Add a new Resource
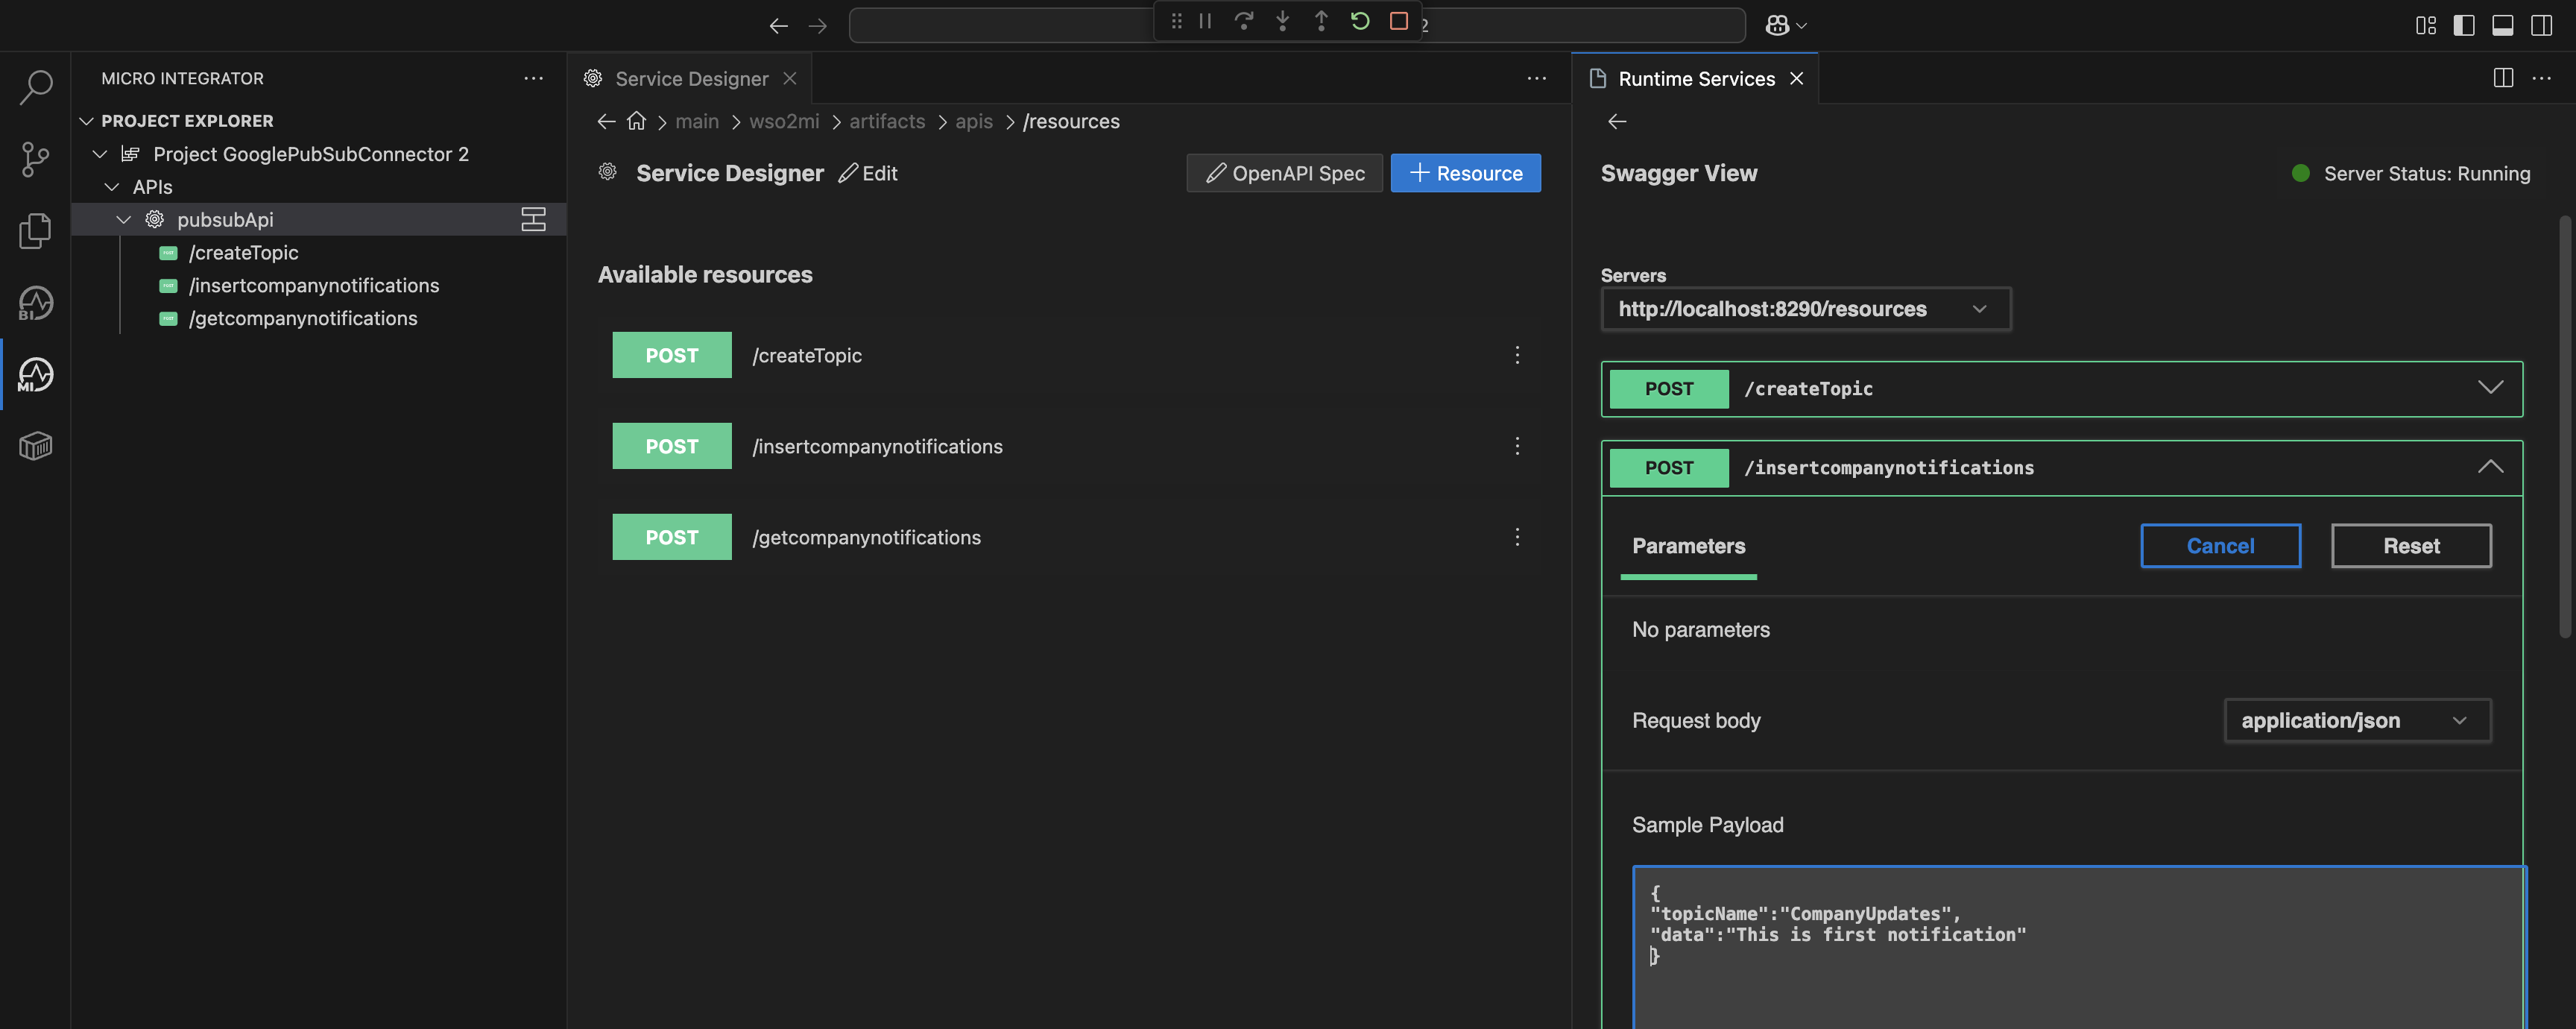 click(1465, 173)
